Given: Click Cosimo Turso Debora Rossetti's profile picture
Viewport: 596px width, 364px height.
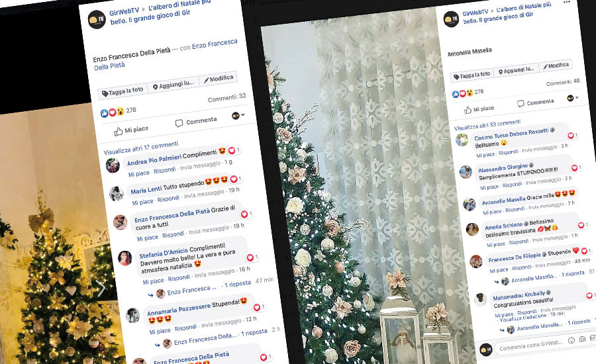Looking at the screenshot, I should point(462,140).
